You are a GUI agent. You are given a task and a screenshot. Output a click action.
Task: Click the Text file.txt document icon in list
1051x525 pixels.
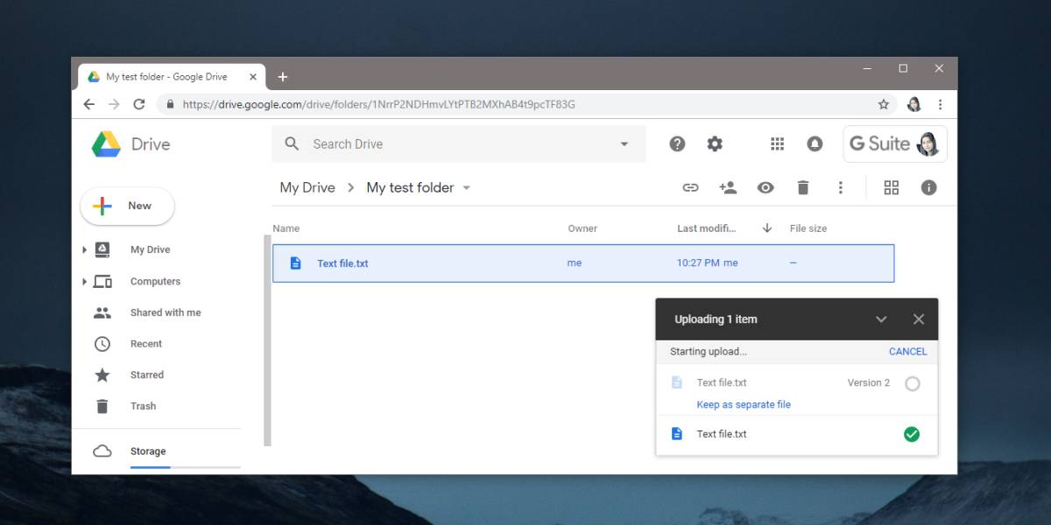295,263
